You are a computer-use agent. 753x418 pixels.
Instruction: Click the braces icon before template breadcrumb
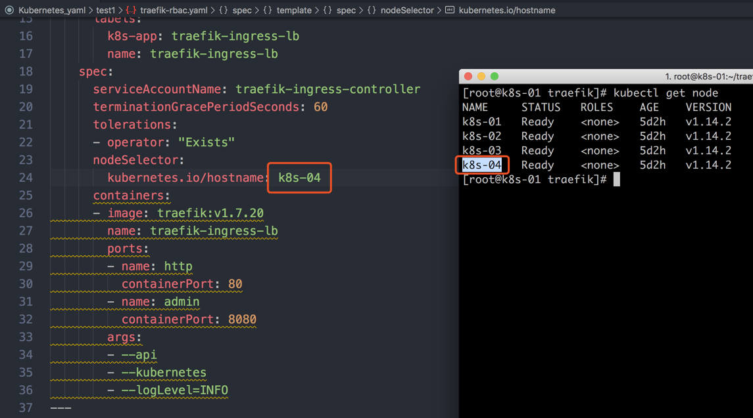coord(268,10)
